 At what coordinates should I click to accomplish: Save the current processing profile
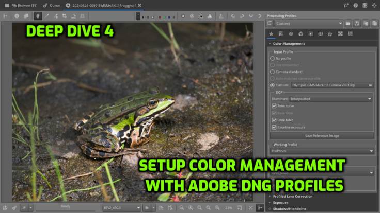(x=357, y=23)
